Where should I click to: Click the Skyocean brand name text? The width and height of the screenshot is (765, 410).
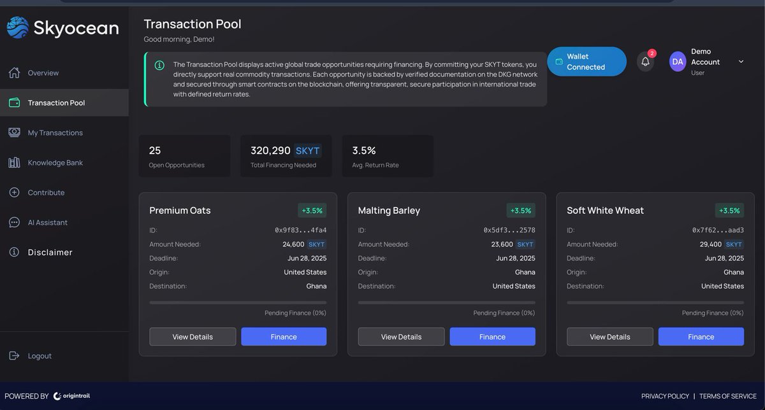(76, 28)
